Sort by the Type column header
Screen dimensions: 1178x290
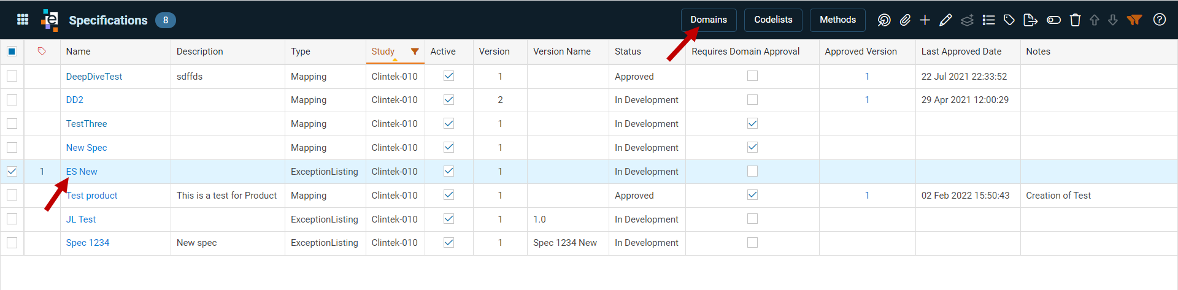tap(301, 52)
